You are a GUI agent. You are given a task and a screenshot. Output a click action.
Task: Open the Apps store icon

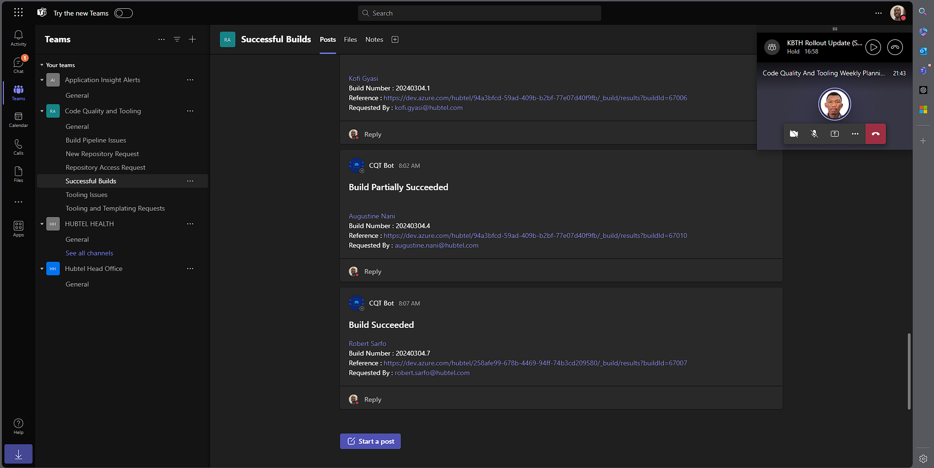pos(18,229)
